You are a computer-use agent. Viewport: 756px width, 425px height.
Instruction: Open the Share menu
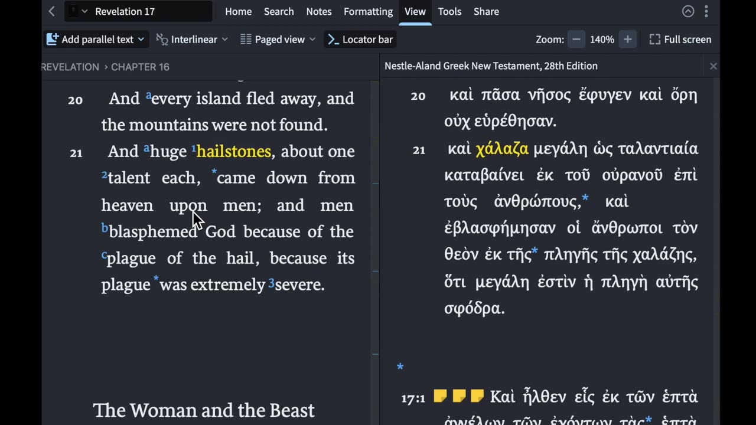(486, 11)
